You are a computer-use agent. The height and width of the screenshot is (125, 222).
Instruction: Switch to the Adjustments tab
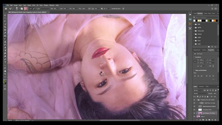(x=197, y=50)
